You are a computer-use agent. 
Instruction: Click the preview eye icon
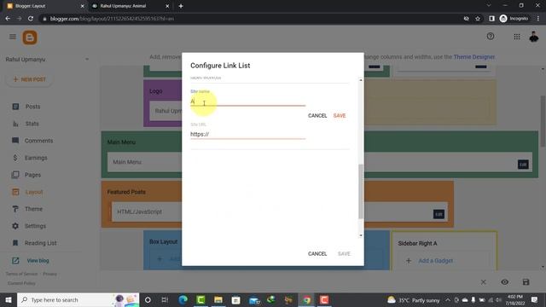[504, 282]
